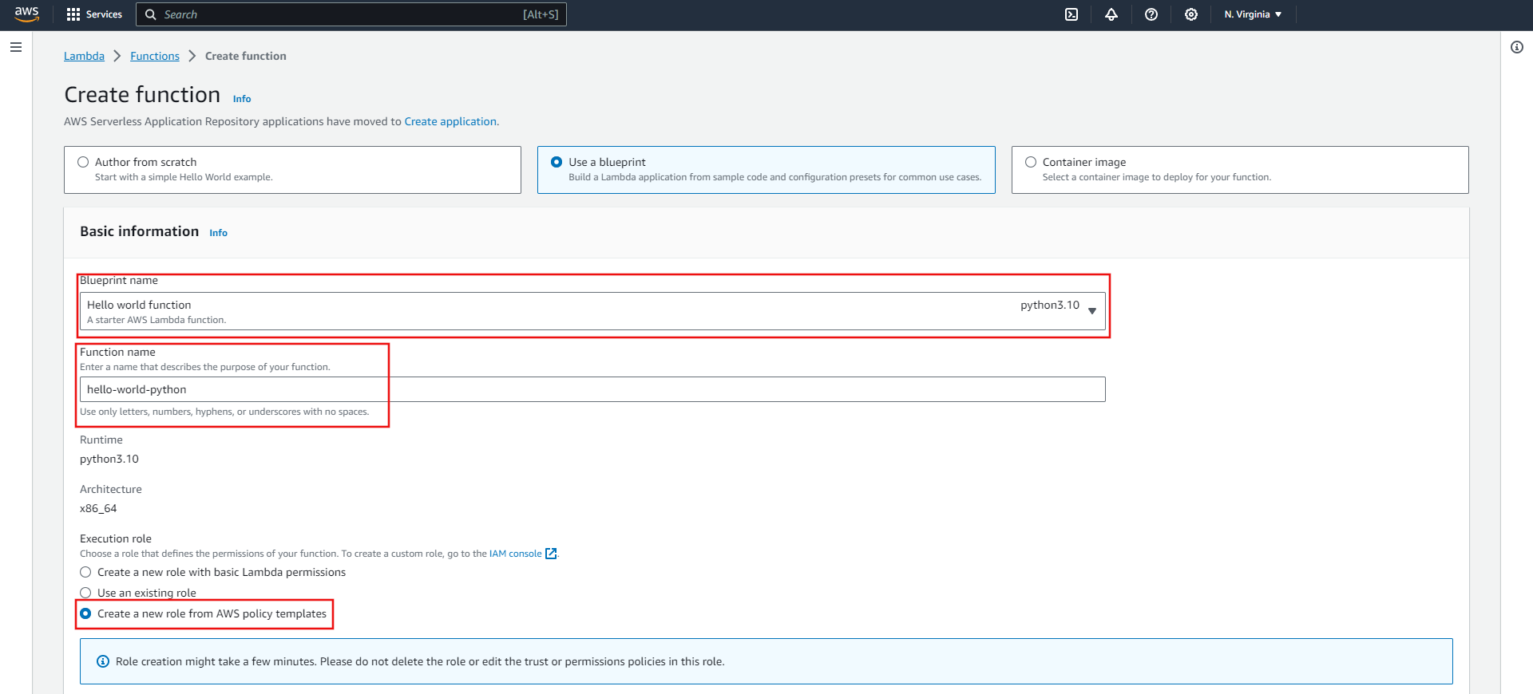
Task: Follow the Create application link
Action: click(x=450, y=121)
